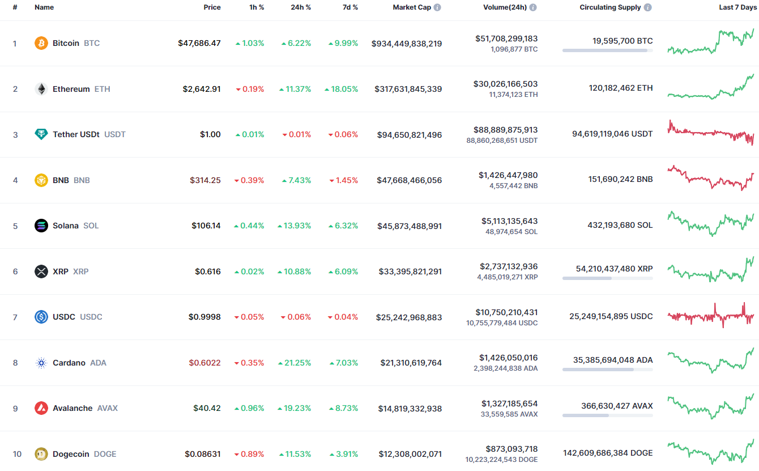This screenshot has width=759, height=471.
Task: Sort table by Price column header
Action: 212,7
